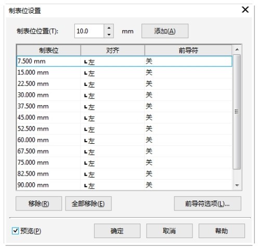Screen dimensions: 258x249
Task: Decrease tab position with down spinner arrow
Action: click(x=109, y=34)
